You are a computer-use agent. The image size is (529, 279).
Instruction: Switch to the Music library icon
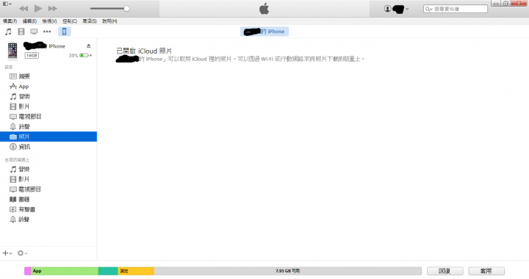click(x=8, y=32)
